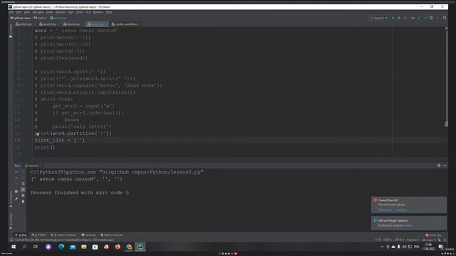Viewport: 456px width, 256px height.
Task: Click the taskbar volume icon
Action: click(405, 247)
